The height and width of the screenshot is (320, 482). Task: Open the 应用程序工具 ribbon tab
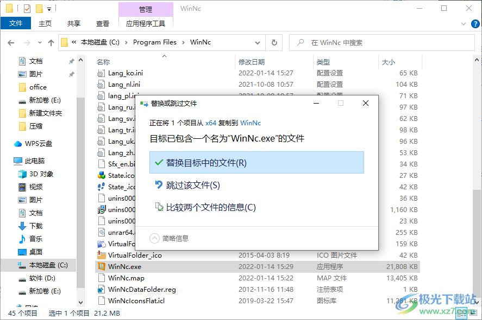tap(146, 24)
